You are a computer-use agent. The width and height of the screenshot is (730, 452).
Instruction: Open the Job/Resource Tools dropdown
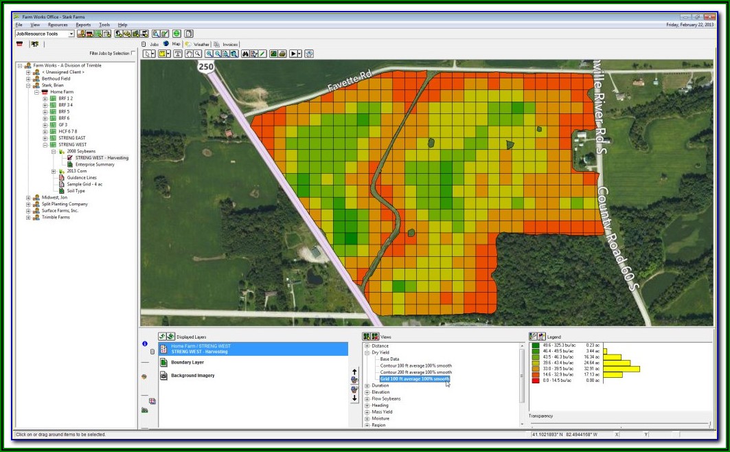(71, 34)
